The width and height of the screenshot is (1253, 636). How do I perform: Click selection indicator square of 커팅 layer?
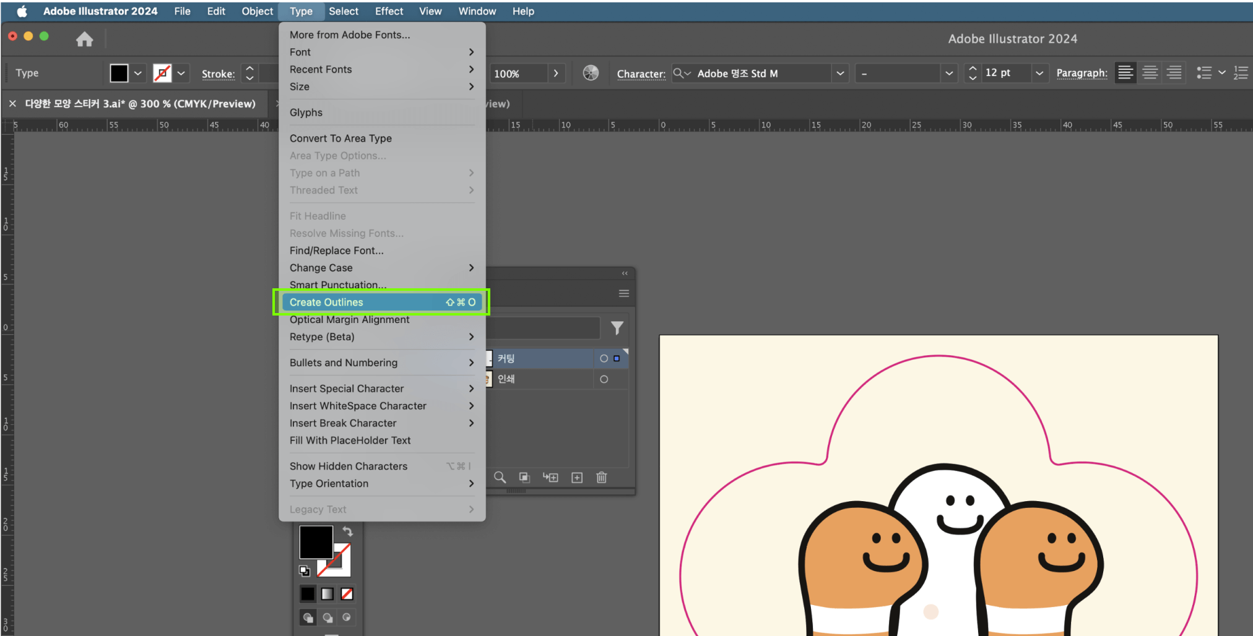click(x=617, y=358)
